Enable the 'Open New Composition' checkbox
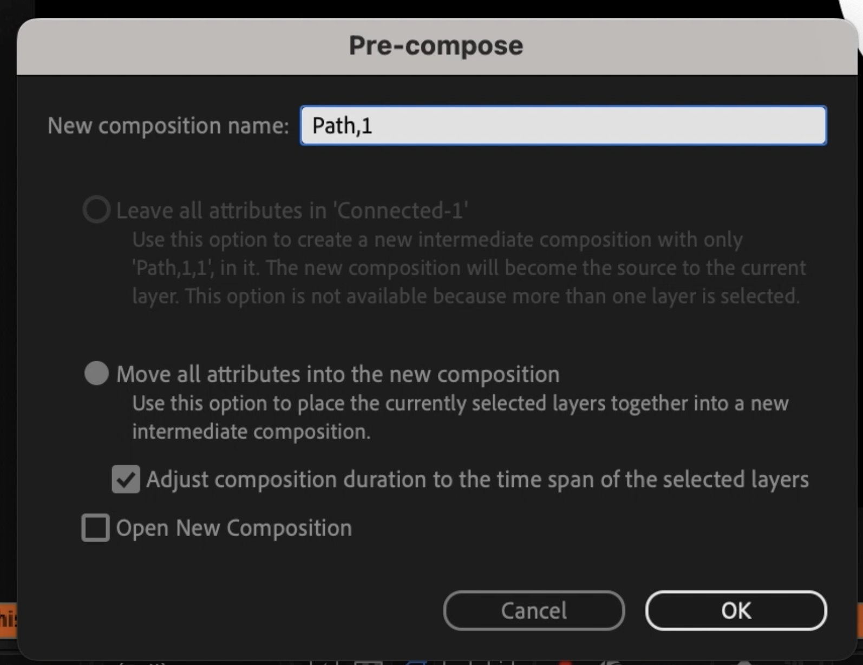The height and width of the screenshot is (665, 863). coord(95,528)
